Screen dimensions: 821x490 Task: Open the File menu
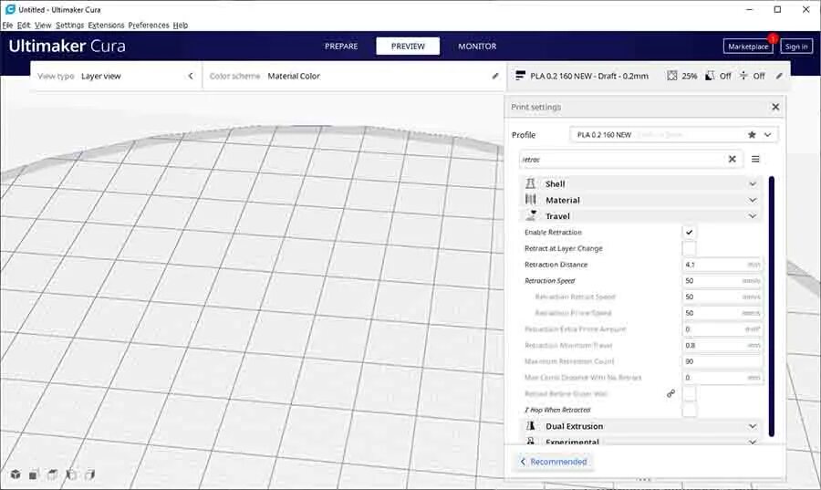pos(7,26)
